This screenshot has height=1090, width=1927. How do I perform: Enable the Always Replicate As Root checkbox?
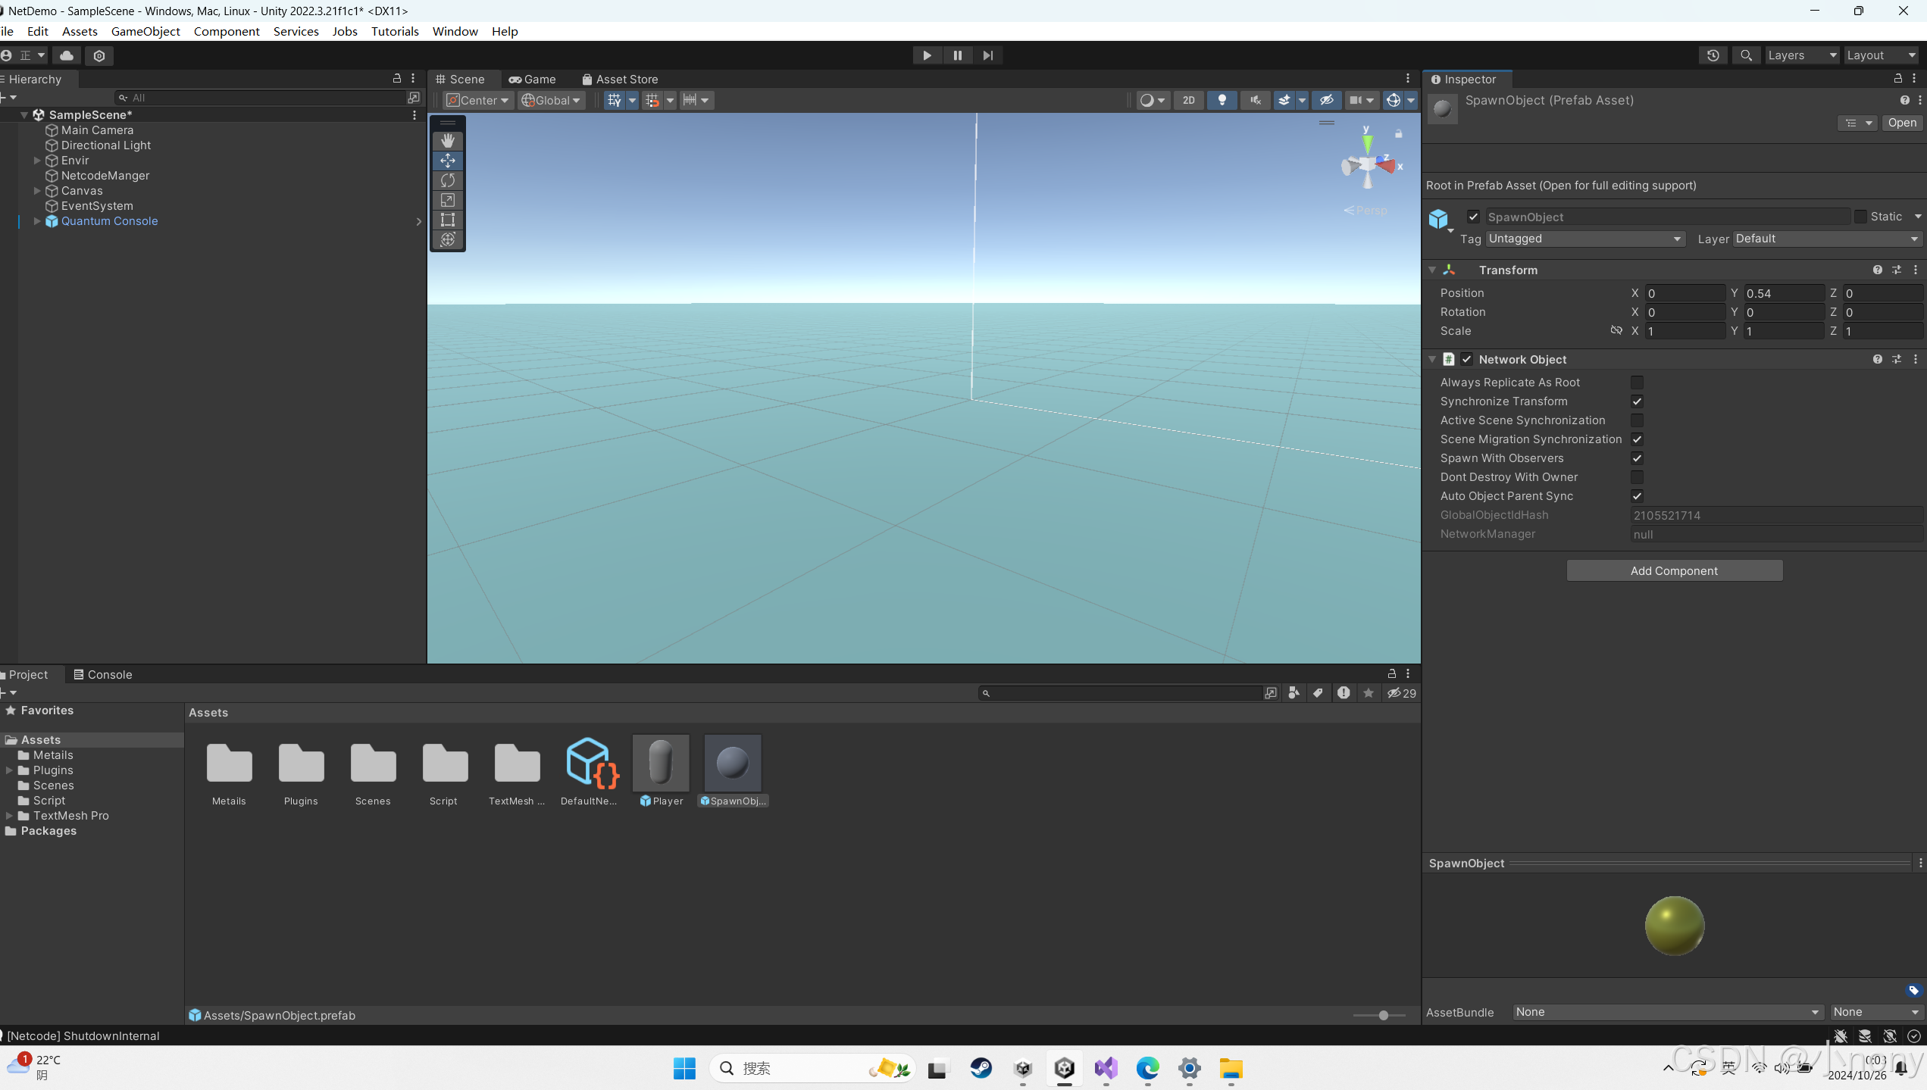pos(1637,382)
